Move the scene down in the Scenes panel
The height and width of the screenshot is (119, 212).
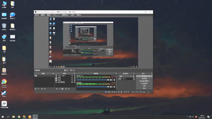pos(45,89)
